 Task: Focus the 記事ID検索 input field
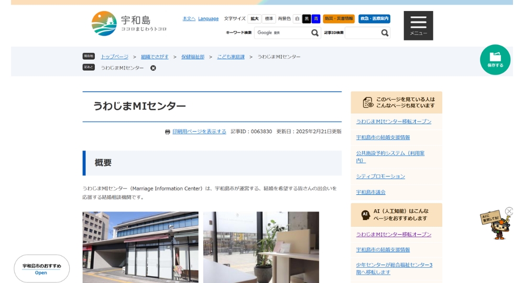(x=363, y=32)
